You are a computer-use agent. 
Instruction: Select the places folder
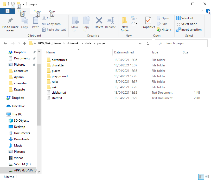56,71
